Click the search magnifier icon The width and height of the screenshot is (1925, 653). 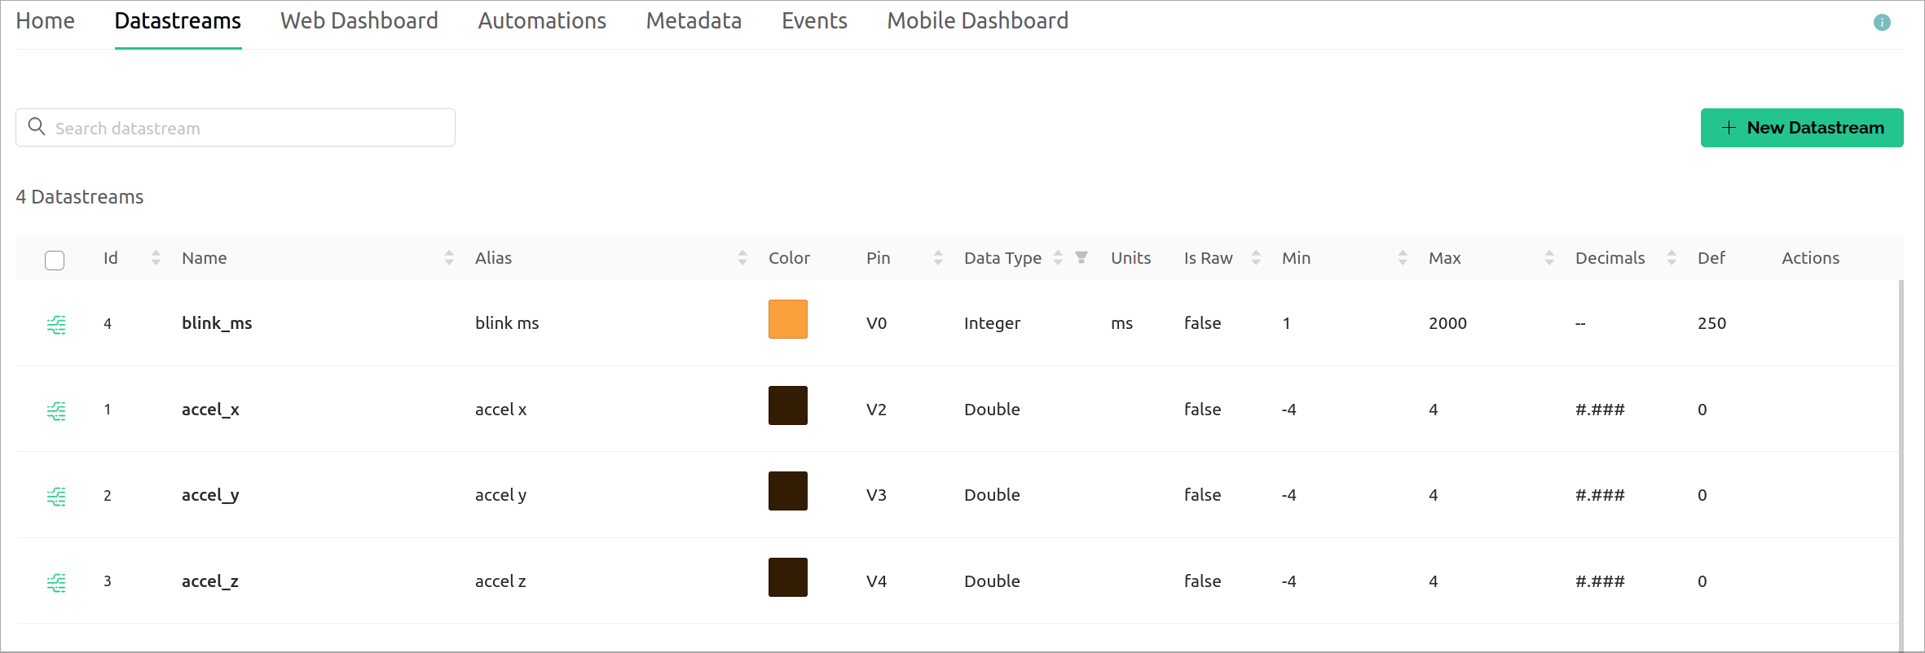coord(37,127)
